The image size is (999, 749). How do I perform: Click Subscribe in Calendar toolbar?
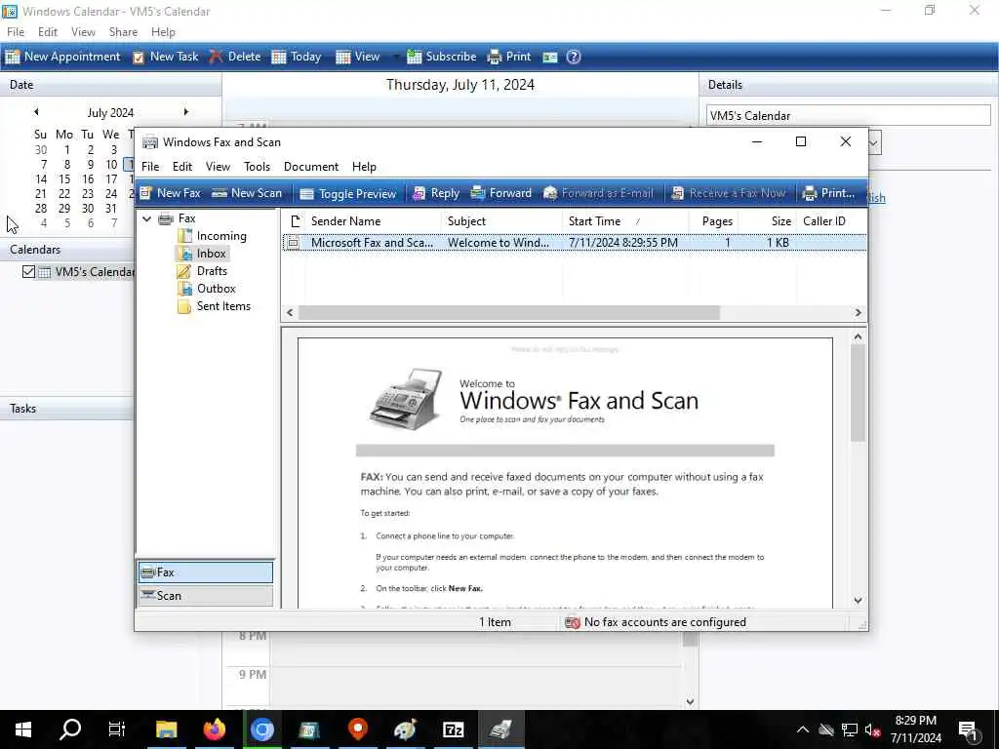(442, 57)
